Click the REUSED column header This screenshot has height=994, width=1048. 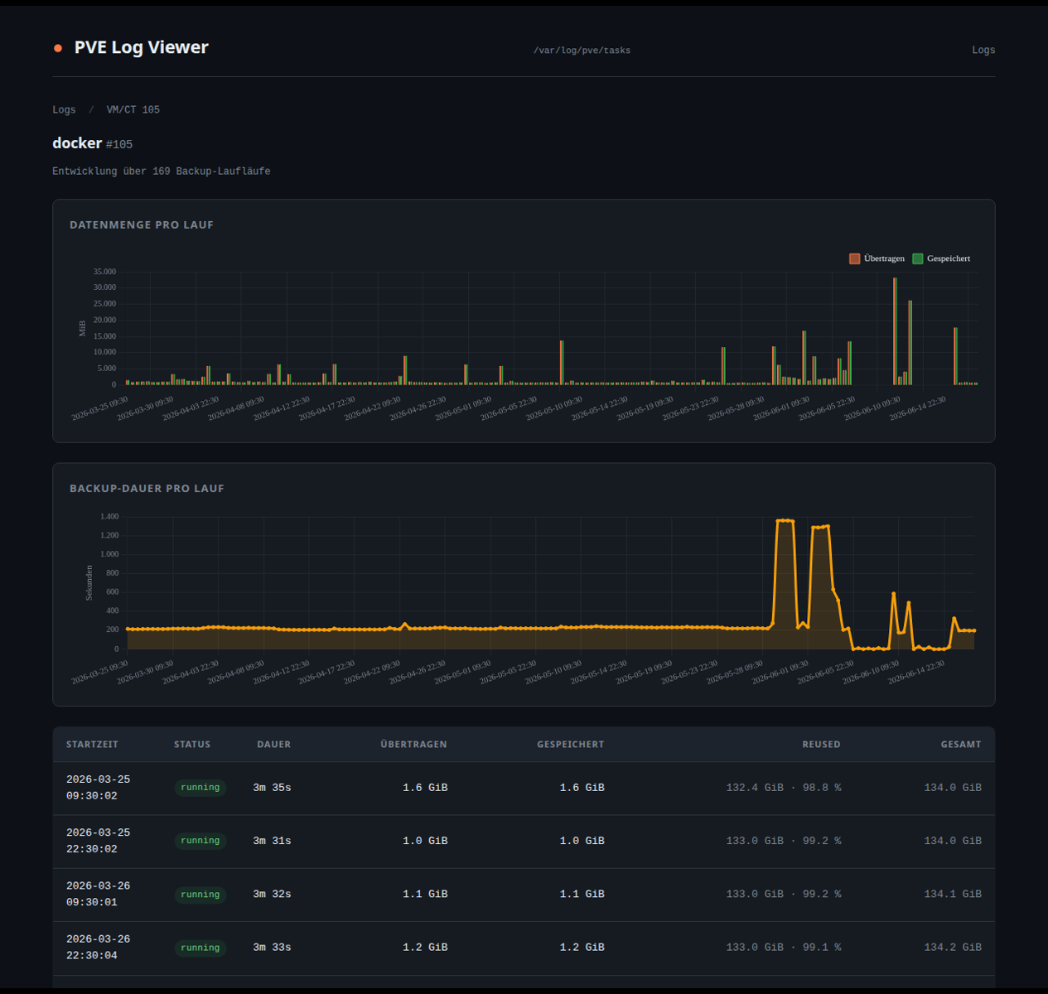[821, 745]
